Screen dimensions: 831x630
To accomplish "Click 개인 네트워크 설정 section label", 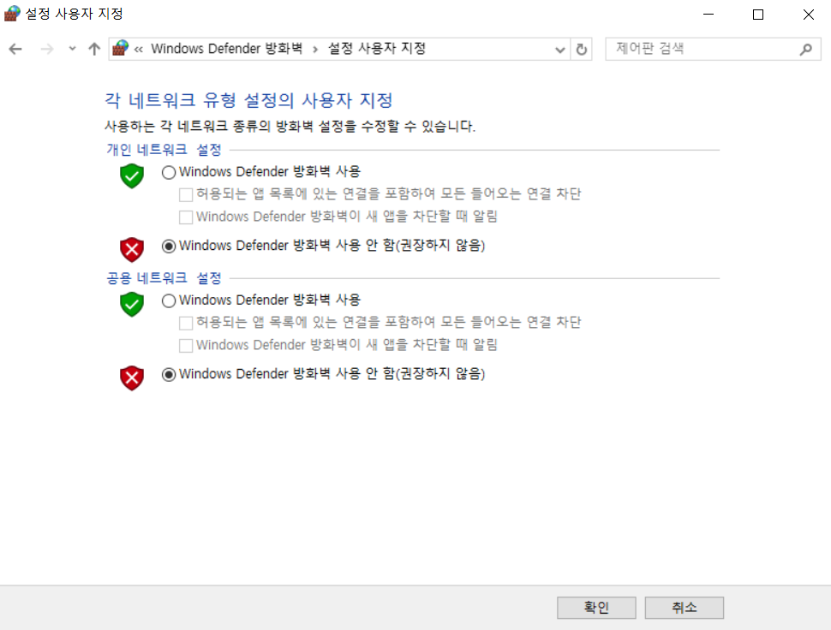I will (x=164, y=150).
